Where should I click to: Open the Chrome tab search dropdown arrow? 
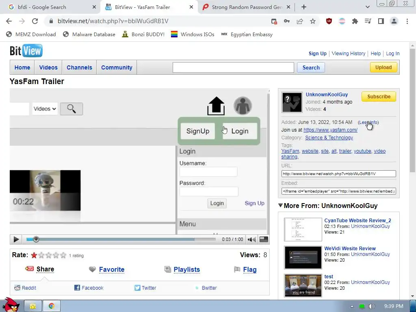pyautogui.click(x=367, y=7)
